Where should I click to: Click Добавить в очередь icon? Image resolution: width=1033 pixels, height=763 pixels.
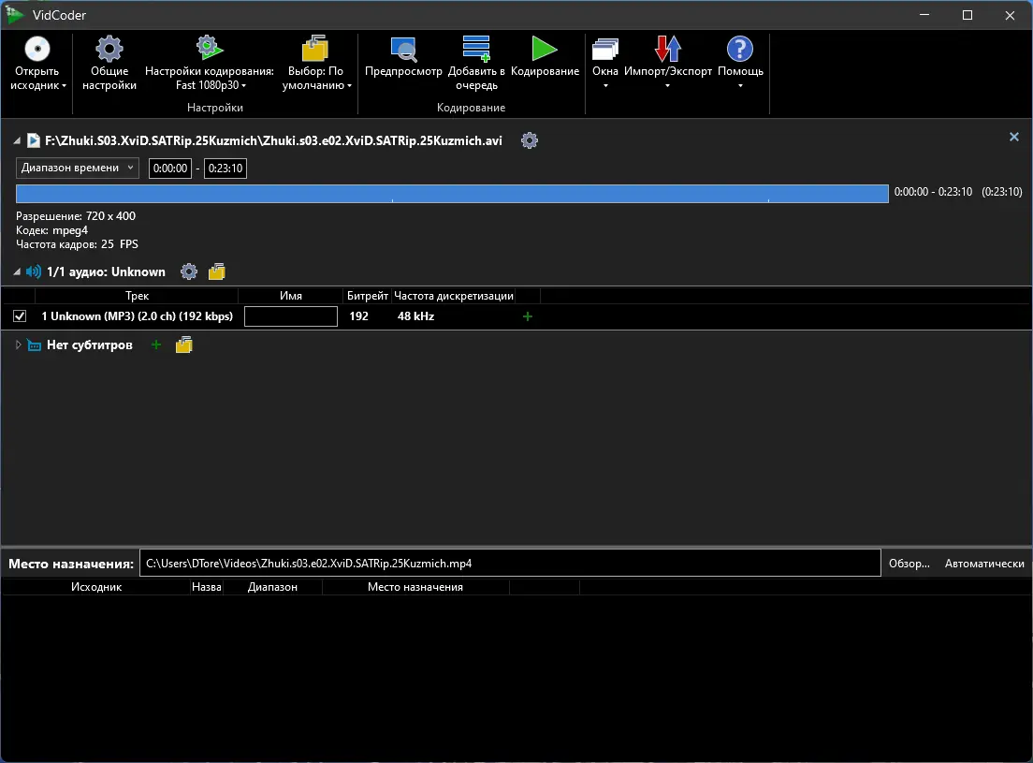point(476,49)
